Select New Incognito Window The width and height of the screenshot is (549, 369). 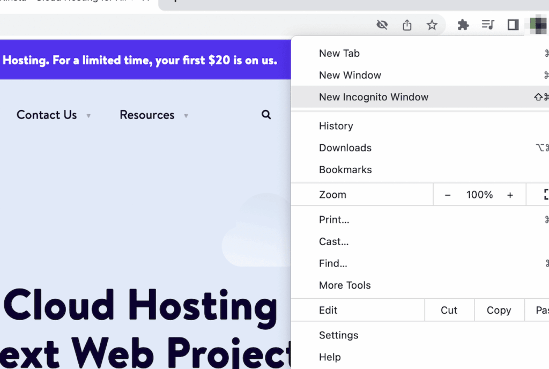tap(374, 97)
